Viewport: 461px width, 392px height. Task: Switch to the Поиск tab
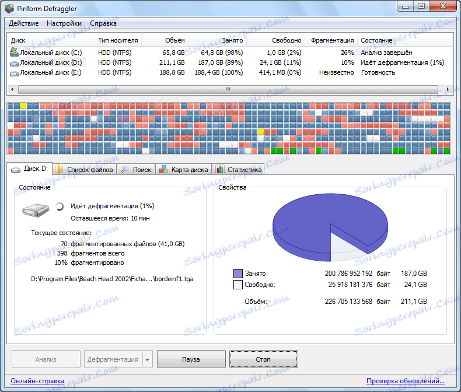(x=136, y=169)
